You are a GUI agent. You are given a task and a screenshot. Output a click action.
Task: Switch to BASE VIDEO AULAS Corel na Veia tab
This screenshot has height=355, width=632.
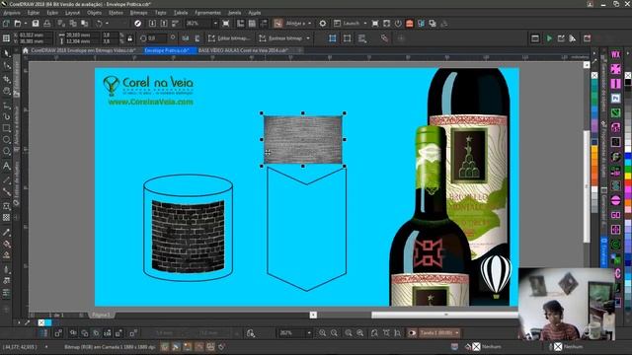(243, 50)
